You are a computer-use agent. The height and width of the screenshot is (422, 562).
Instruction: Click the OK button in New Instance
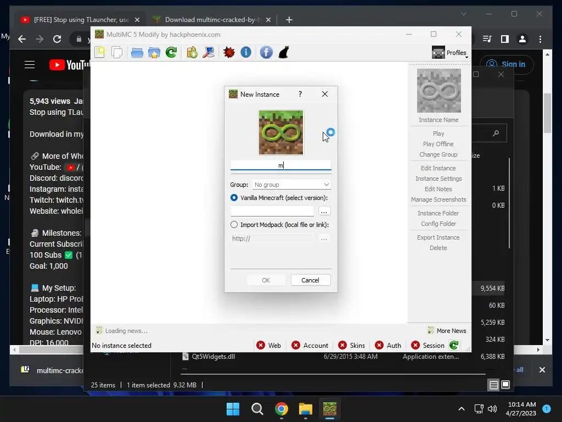click(266, 280)
